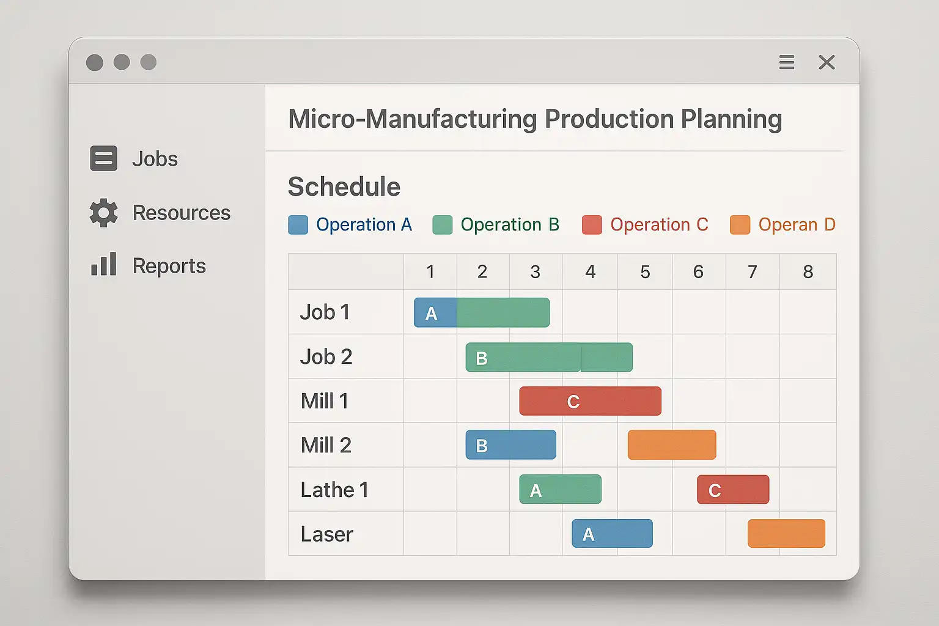Select the Resources sidebar label

click(181, 213)
